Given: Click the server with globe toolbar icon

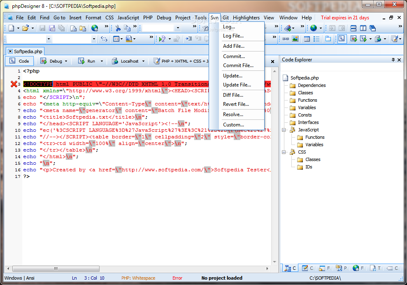Looking at the screenshot, I should point(378,39).
